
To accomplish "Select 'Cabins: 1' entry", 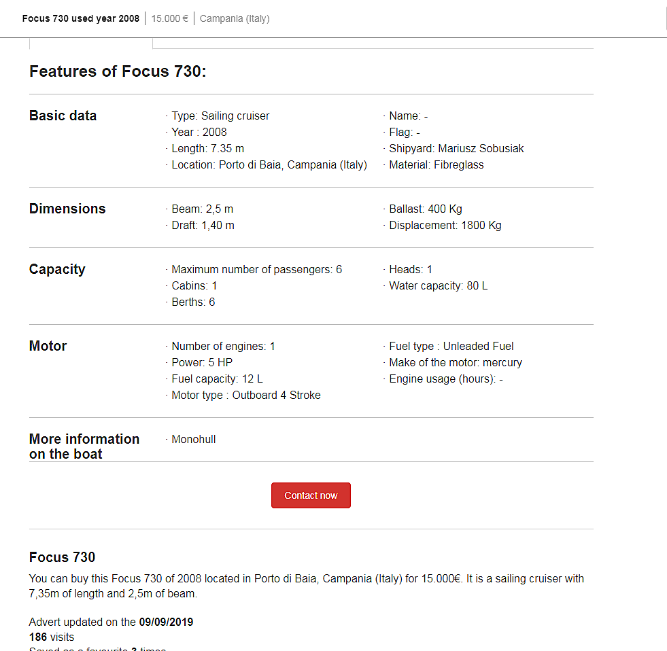I will [194, 285].
